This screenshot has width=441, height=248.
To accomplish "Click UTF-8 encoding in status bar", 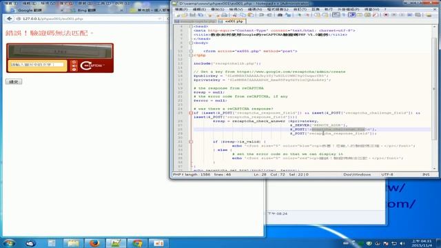I will tap(387, 174).
